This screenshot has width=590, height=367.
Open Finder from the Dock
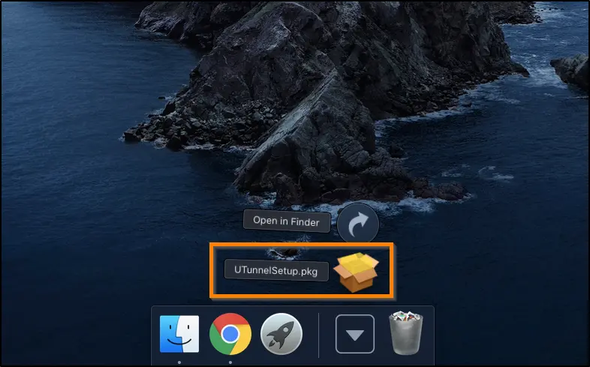pyautogui.click(x=179, y=334)
